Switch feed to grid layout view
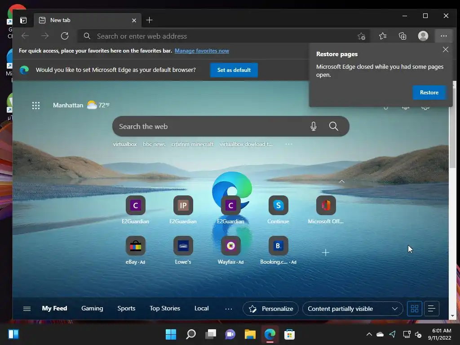 [x=414, y=309]
